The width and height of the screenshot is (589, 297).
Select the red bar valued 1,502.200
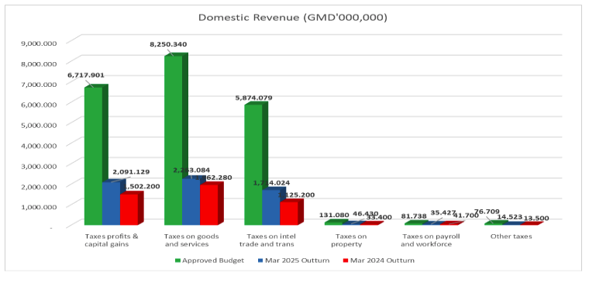pyautogui.click(x=129, y=209)
